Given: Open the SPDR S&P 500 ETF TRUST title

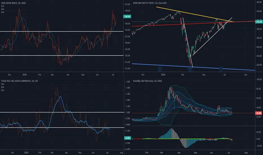Looking at the screenshot, I should coord(150,3).
